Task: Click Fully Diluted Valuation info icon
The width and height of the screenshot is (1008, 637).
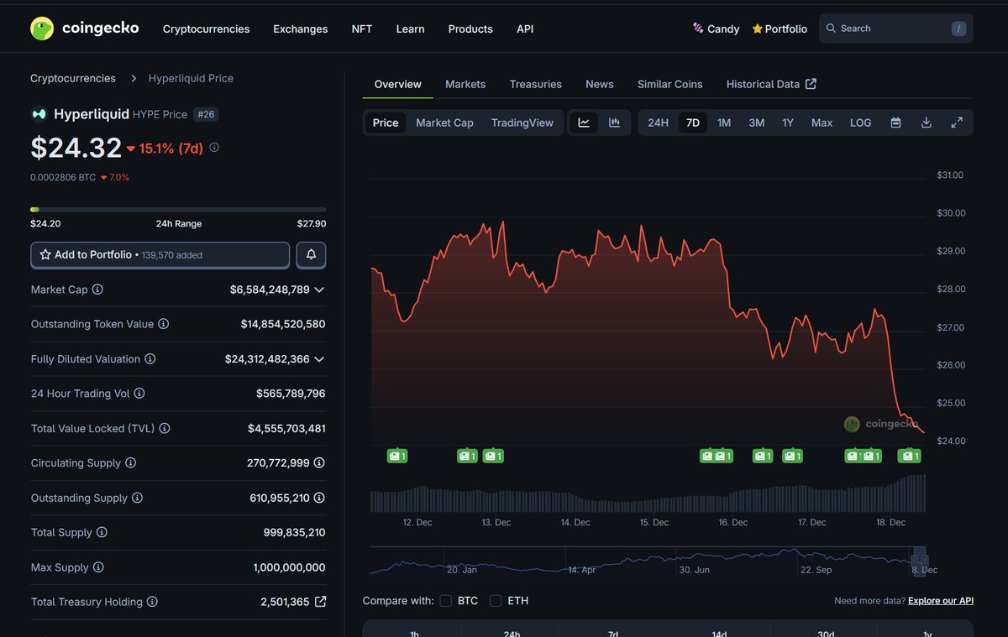Action: click(x=150, y=359)
